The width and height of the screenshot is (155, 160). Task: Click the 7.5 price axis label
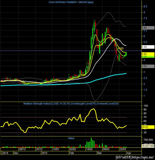click(145, 18)
